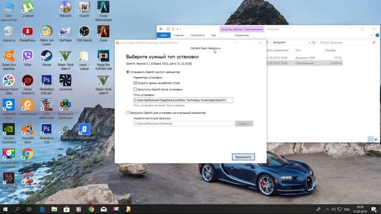Select the GTA Launcher desktop shortcut

(x=85, y=131)
